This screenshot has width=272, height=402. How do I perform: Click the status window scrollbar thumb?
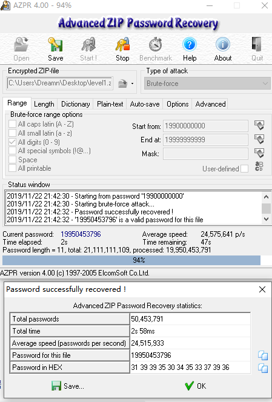click(266, 208)
